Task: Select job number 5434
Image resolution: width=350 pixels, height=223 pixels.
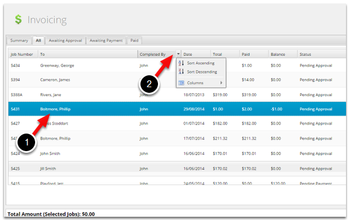Action: coord(15,65)
